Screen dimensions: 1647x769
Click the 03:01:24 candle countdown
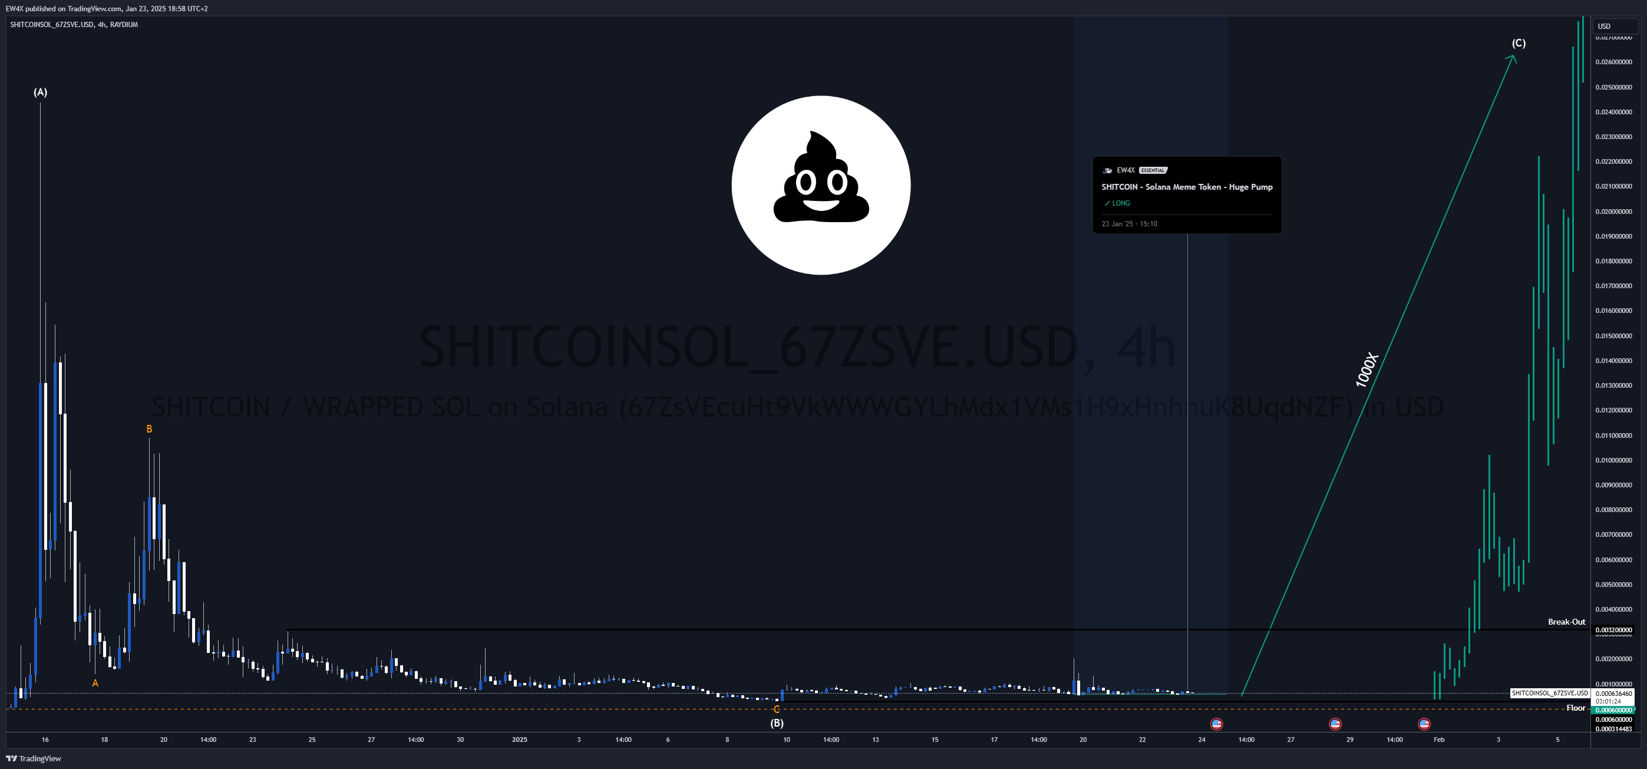pyautogui.click(x=1608, y=701)
